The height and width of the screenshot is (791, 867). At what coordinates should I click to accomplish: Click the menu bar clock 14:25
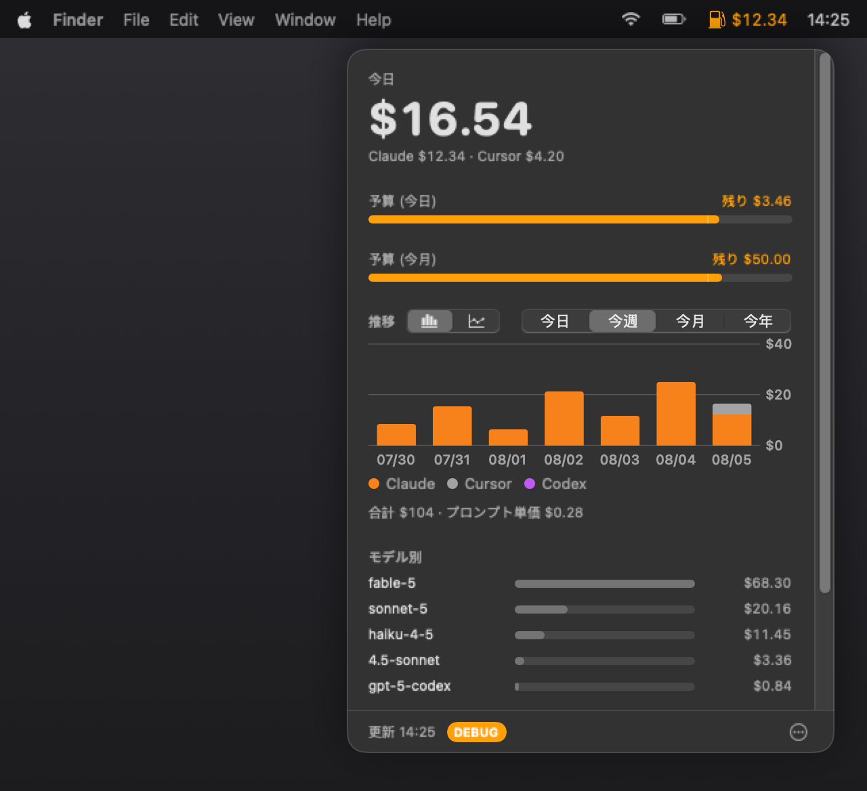(x=828, y=20)
